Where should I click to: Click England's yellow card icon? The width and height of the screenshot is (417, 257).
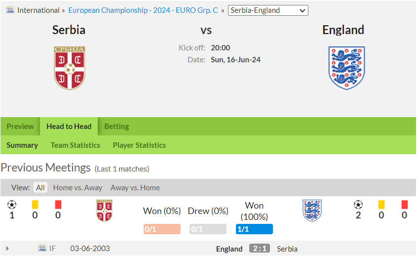(x=381, y=205)
